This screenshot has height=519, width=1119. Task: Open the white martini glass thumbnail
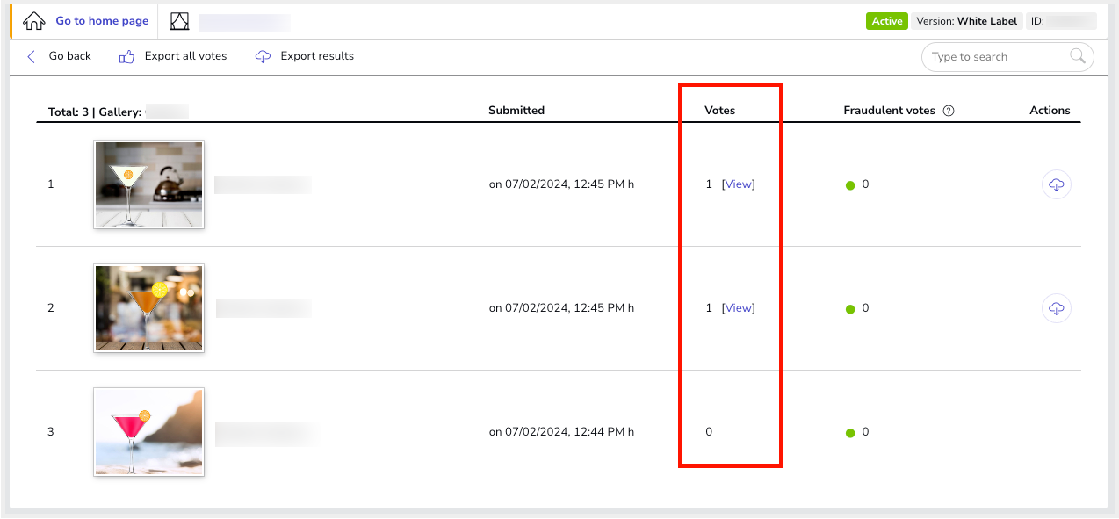[149, 184]
